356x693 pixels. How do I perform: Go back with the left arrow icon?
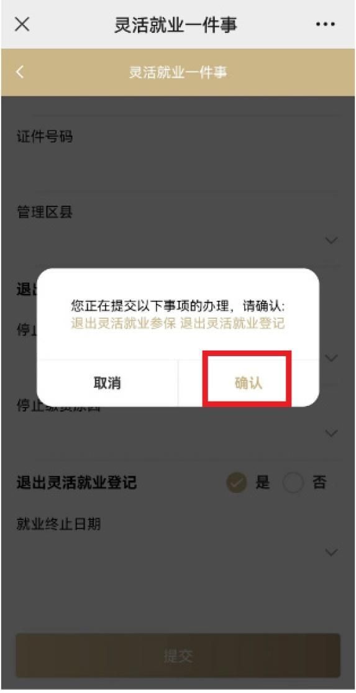coord(19,71)
